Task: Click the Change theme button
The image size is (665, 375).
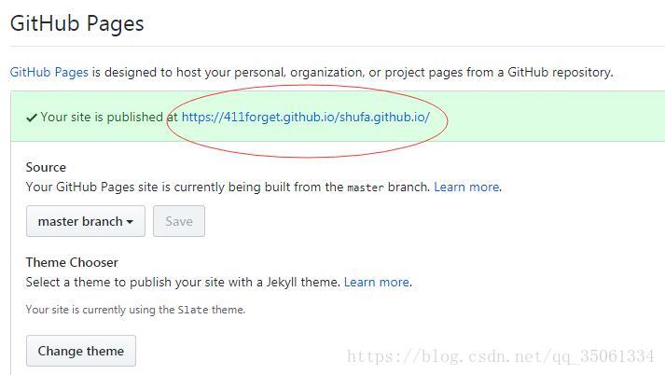Action: point(81,351)
